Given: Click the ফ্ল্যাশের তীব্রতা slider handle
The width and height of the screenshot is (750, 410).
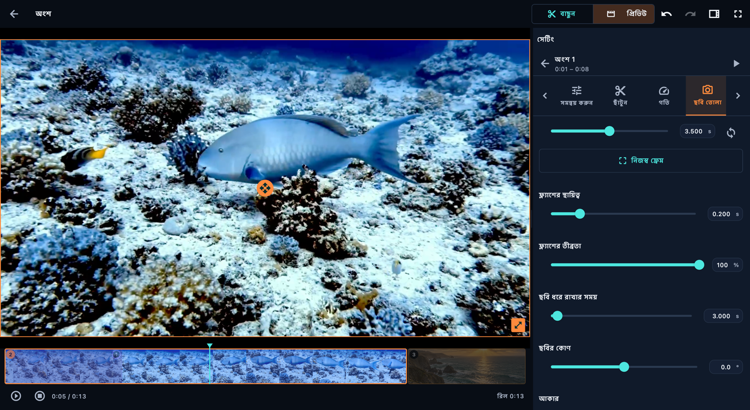Looking at the screenshot, I should click(699, 265).
